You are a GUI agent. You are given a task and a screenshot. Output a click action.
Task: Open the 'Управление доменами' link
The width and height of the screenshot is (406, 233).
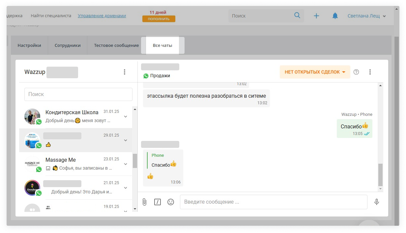(102, 16)
